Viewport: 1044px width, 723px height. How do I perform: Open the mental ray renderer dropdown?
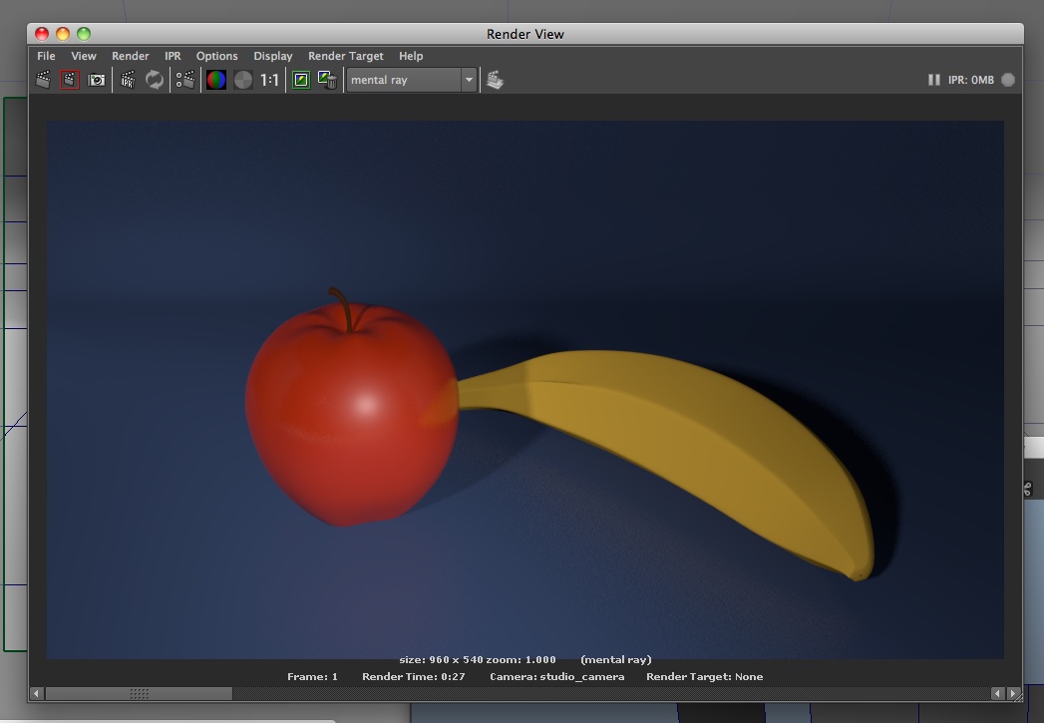point(412,80)
